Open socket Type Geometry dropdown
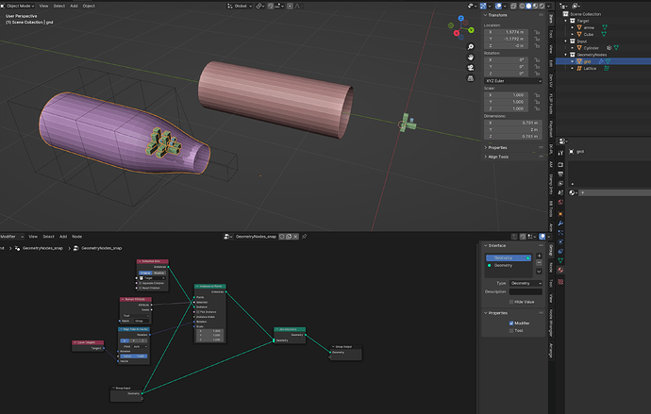 (526, 283)
